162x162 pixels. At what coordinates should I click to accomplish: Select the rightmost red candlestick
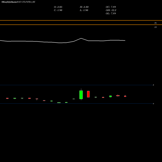click(x=125, y=96)
